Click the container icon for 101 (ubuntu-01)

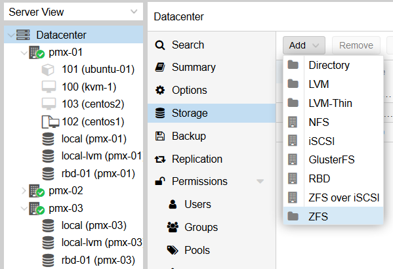pyautogui.click(x=48, y=70)
